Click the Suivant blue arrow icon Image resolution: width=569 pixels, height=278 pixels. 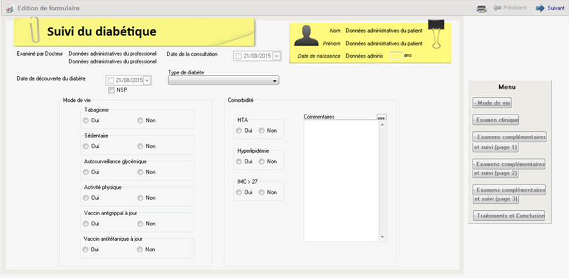540,8
